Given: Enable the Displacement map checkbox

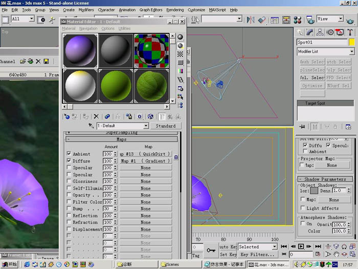Looking at the screenshot, I should [x=69, y=229].
